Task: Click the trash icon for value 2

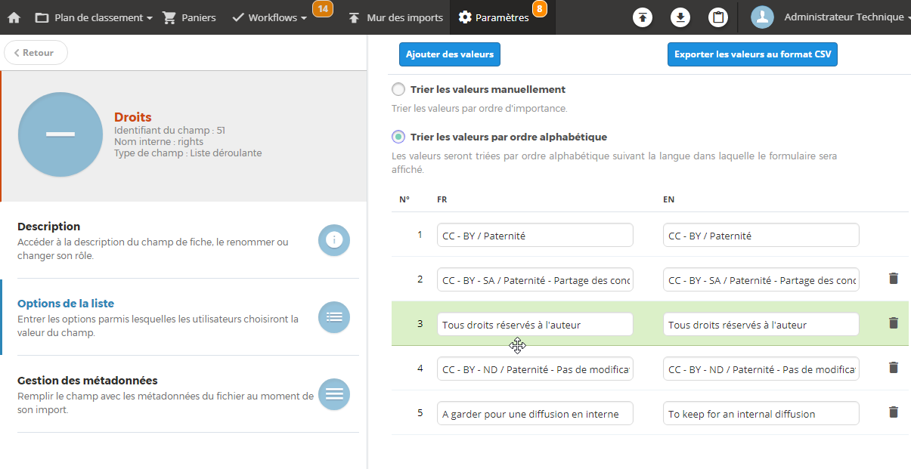Action: [x=894, y=279]
